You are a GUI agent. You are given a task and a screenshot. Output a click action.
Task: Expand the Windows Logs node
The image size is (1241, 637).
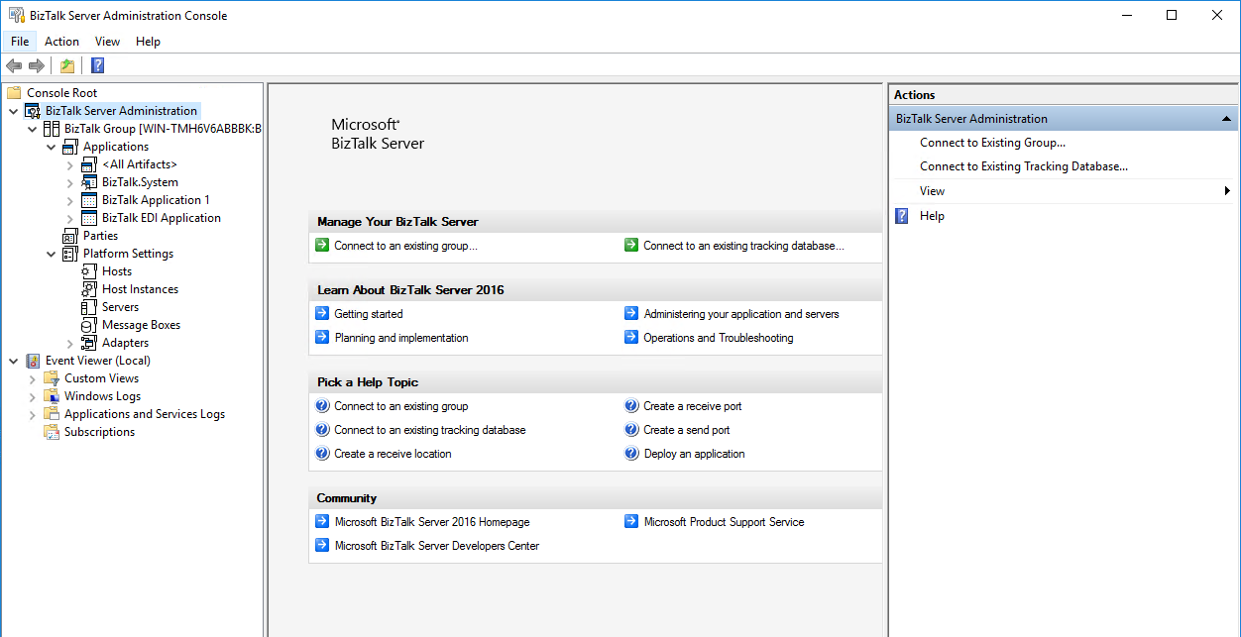tap(33, 396)
